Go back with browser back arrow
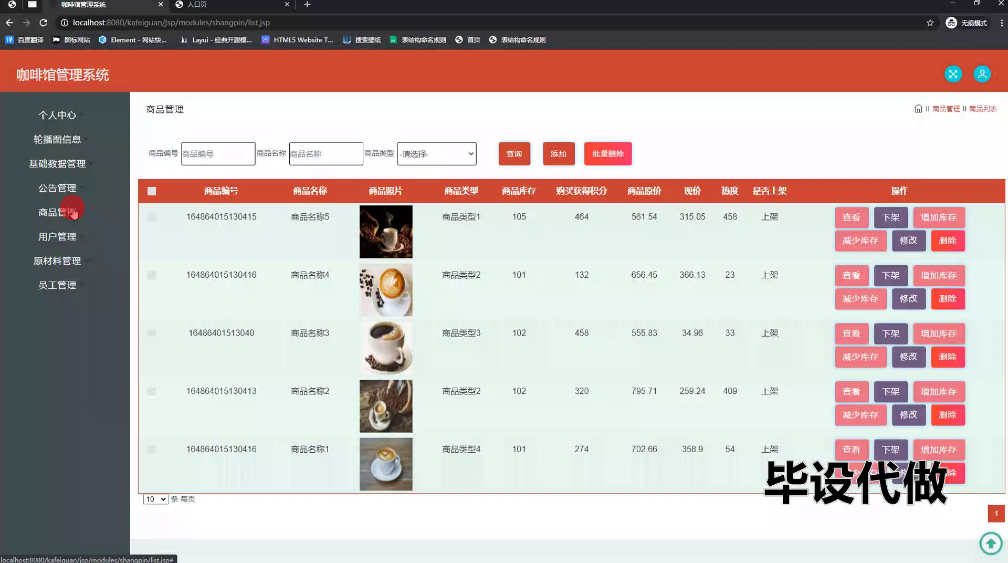The image size is (1008, 563). [9, 23]
